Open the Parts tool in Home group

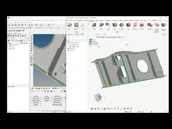(x=69, y=26)
